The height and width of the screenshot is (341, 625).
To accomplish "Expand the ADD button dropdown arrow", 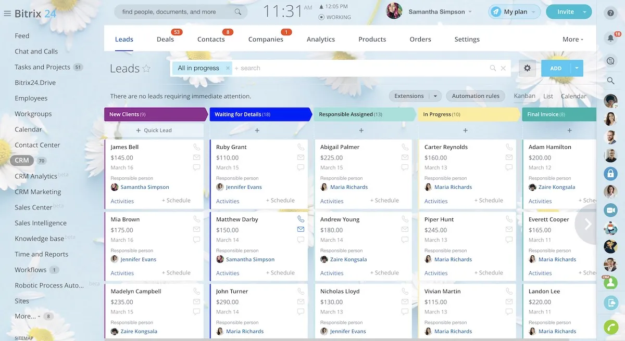I will [577, 68].
